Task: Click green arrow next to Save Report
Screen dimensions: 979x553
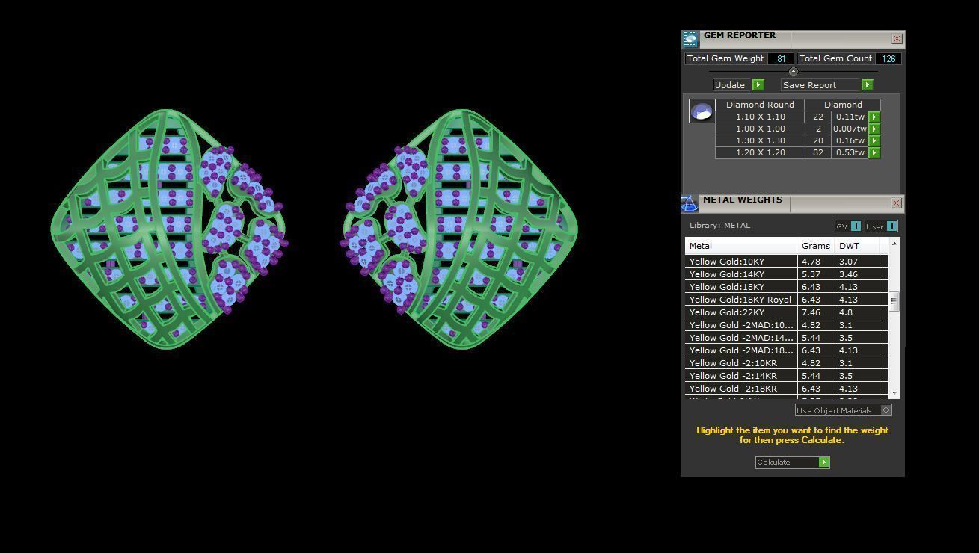Action: tap(867, 85)
